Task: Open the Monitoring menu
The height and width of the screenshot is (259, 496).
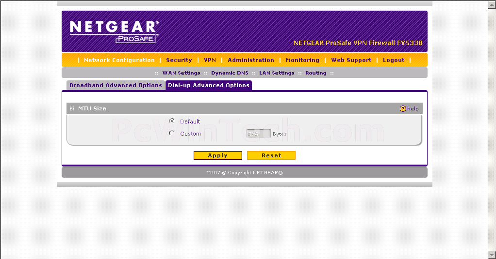Action: point(302,60)
